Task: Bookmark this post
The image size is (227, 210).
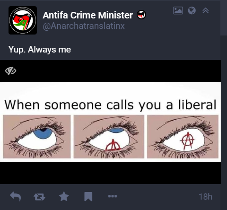Action: (88, 196)
